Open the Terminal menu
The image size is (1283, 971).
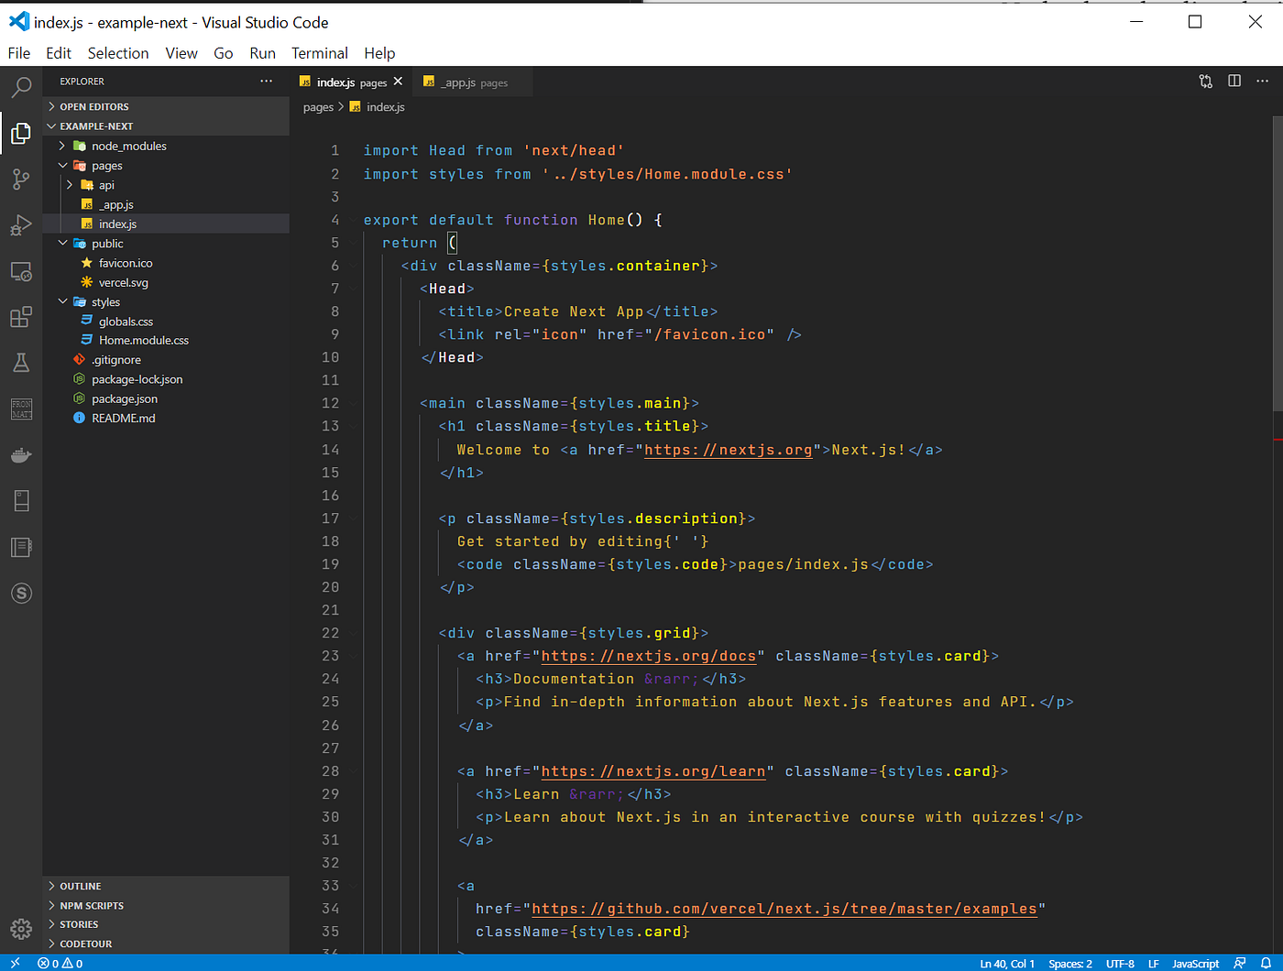[320, 53]
